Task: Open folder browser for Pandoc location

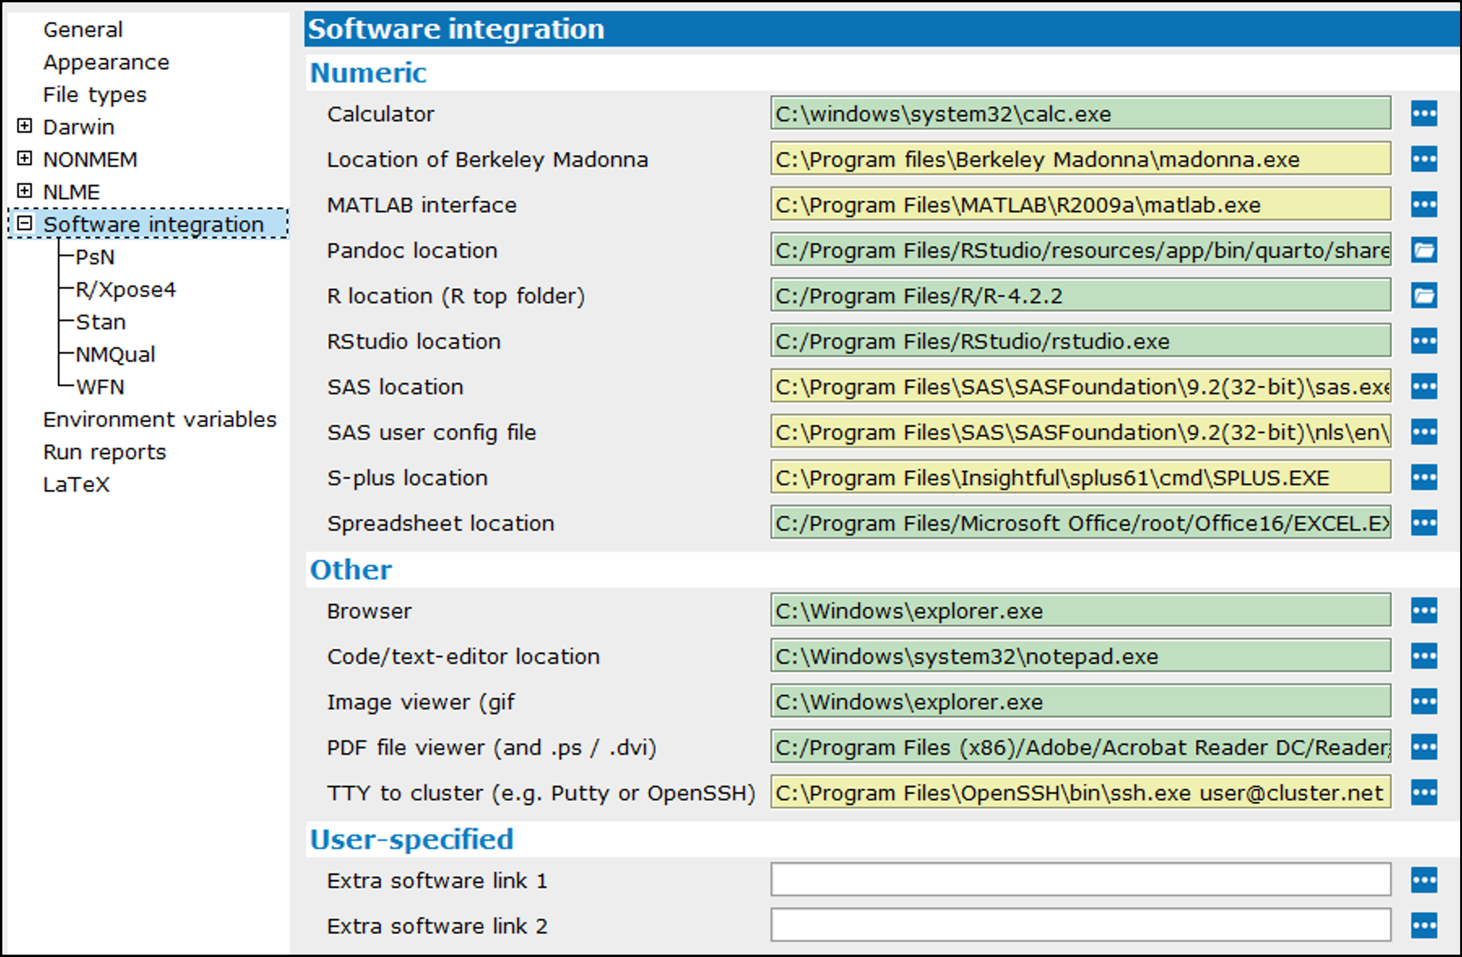Action: click(1423, 250)
